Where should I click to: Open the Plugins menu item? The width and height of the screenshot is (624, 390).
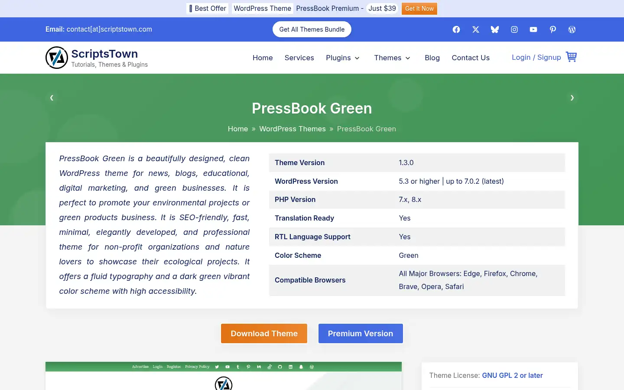338,58
